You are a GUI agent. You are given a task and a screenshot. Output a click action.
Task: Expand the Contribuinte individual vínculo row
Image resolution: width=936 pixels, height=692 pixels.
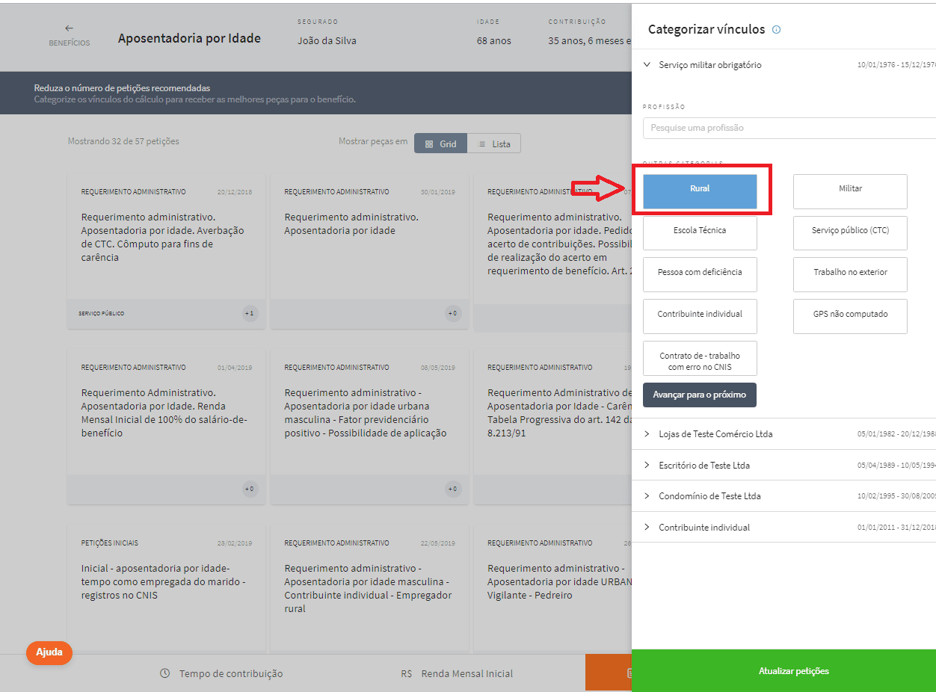click(647, 528)
